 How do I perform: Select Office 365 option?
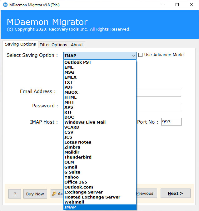tap(100, 182)
